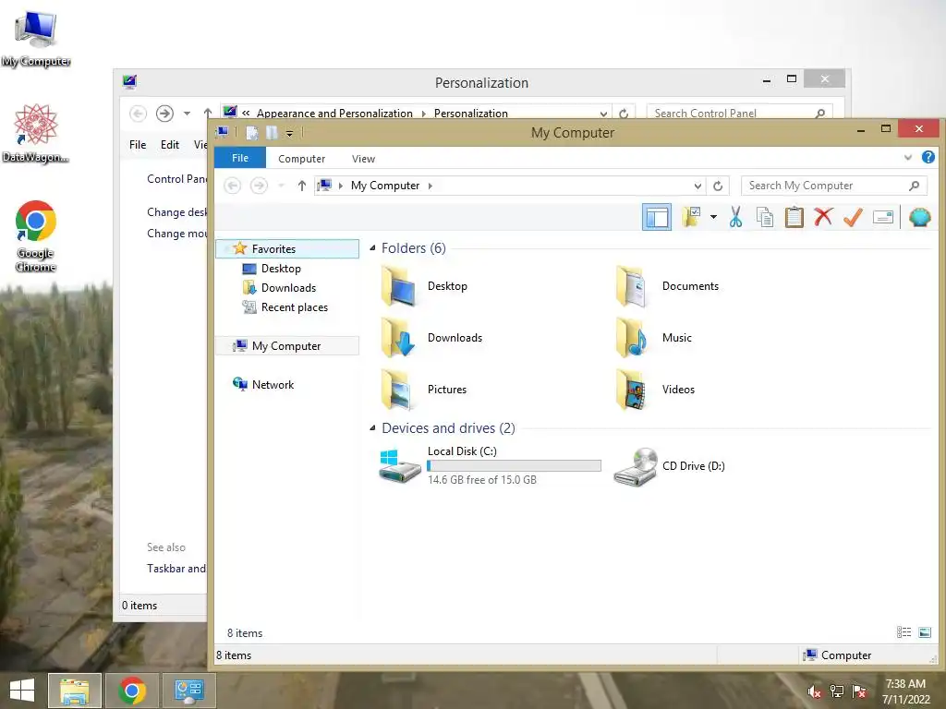
Task: Expand the breadcrumb arrow after My Computer
Action: pyautogui.click(x=431, y=186)
